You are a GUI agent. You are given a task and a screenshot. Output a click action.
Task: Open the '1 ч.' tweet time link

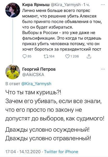tap(87, 5)
